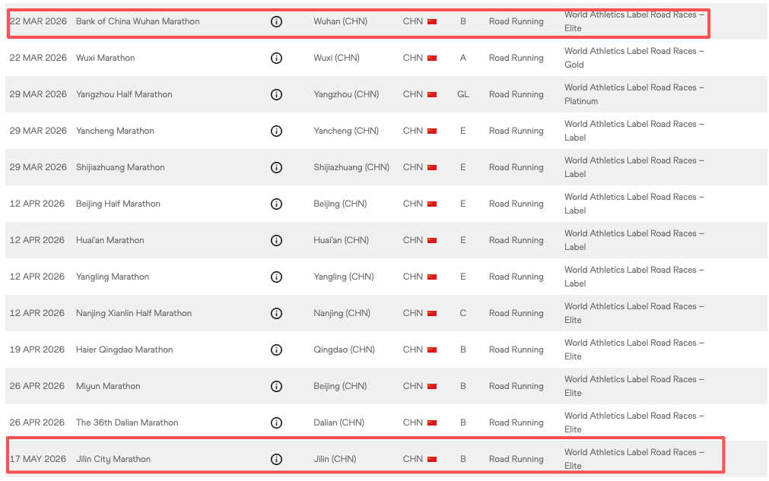The image size is (769, 481).
Task: Open the Wuxi Marathon event name
Action: point(105,58)
